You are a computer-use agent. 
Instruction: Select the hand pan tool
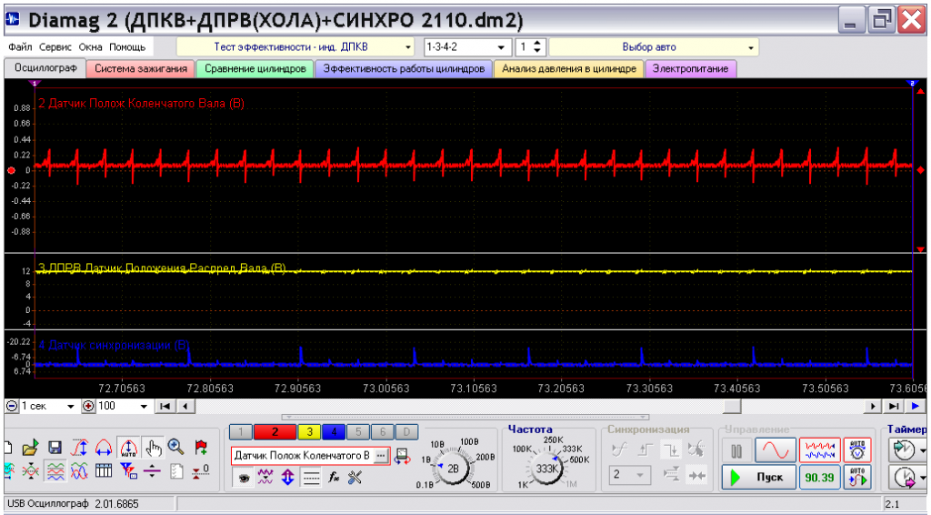[x=154, y=448]
